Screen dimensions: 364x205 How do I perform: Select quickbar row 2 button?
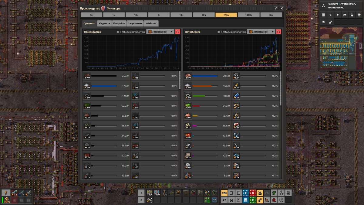141,200
